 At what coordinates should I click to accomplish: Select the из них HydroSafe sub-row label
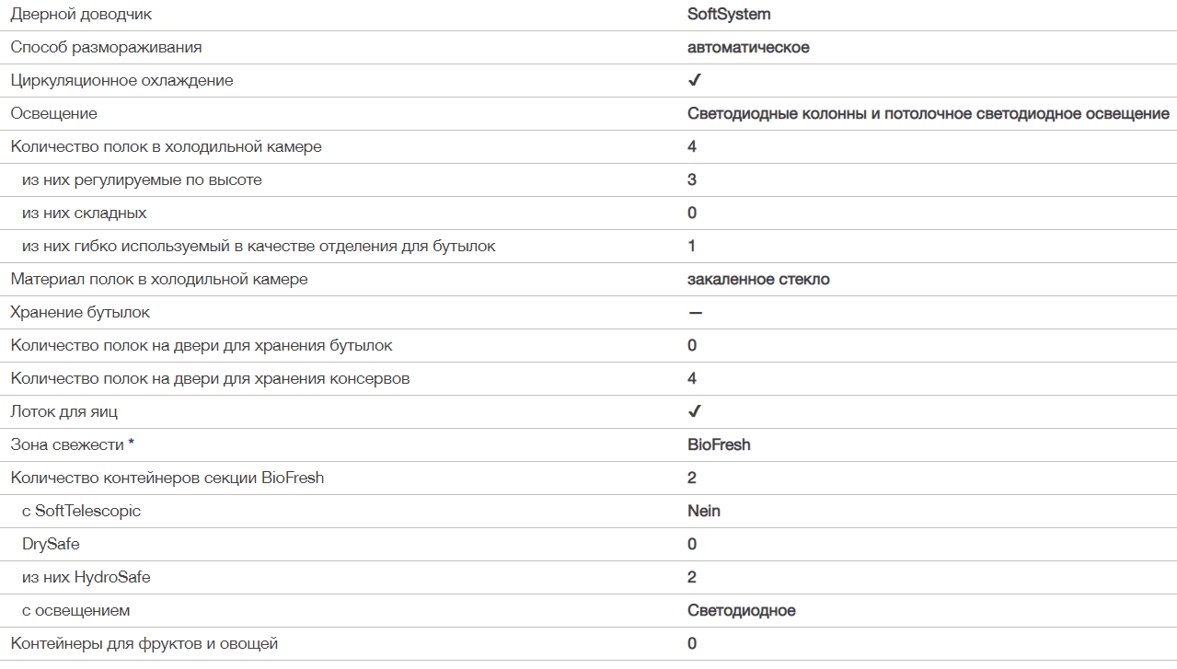(86, 577)
